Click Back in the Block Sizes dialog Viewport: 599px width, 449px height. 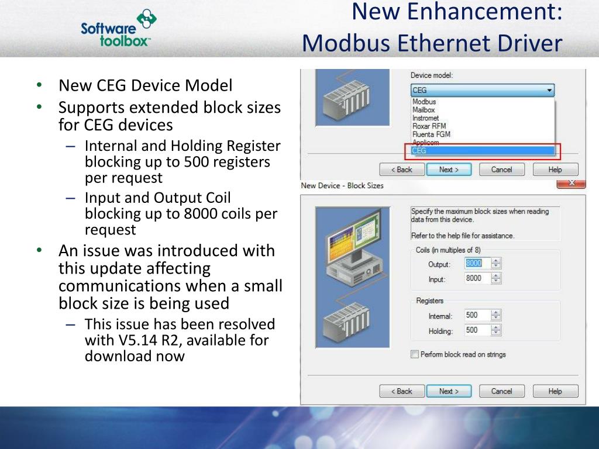pos(402,391)
